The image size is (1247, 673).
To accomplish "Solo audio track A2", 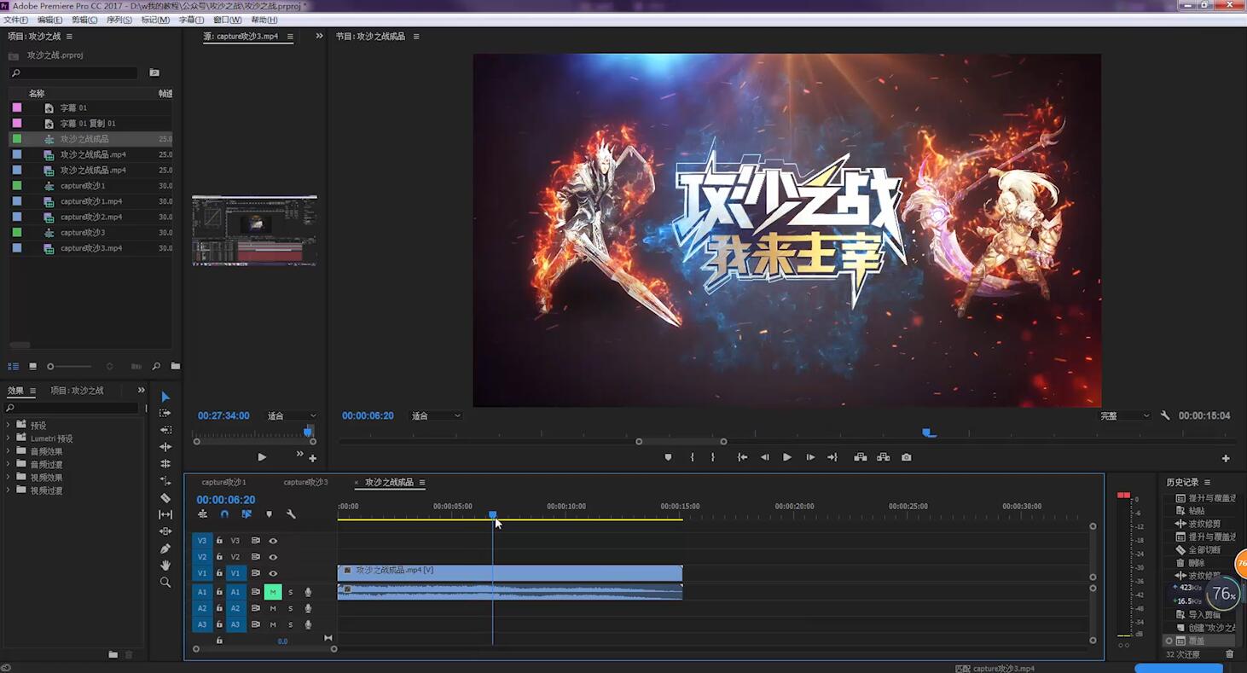I will (x=290, y=608).
